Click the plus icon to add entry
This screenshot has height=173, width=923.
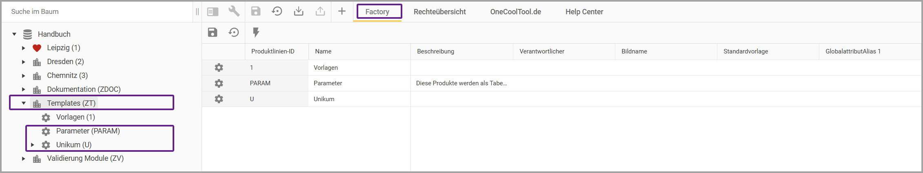tap(342, 11)
